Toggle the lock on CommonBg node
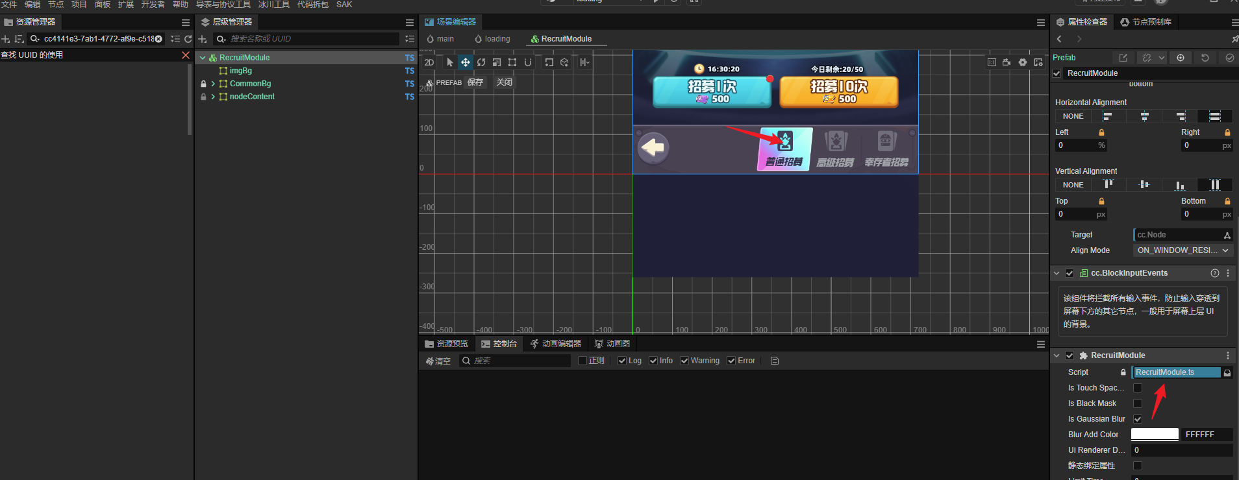This screenshot has height=480, width=1239. pyautogui.click(x=203, y=84)
